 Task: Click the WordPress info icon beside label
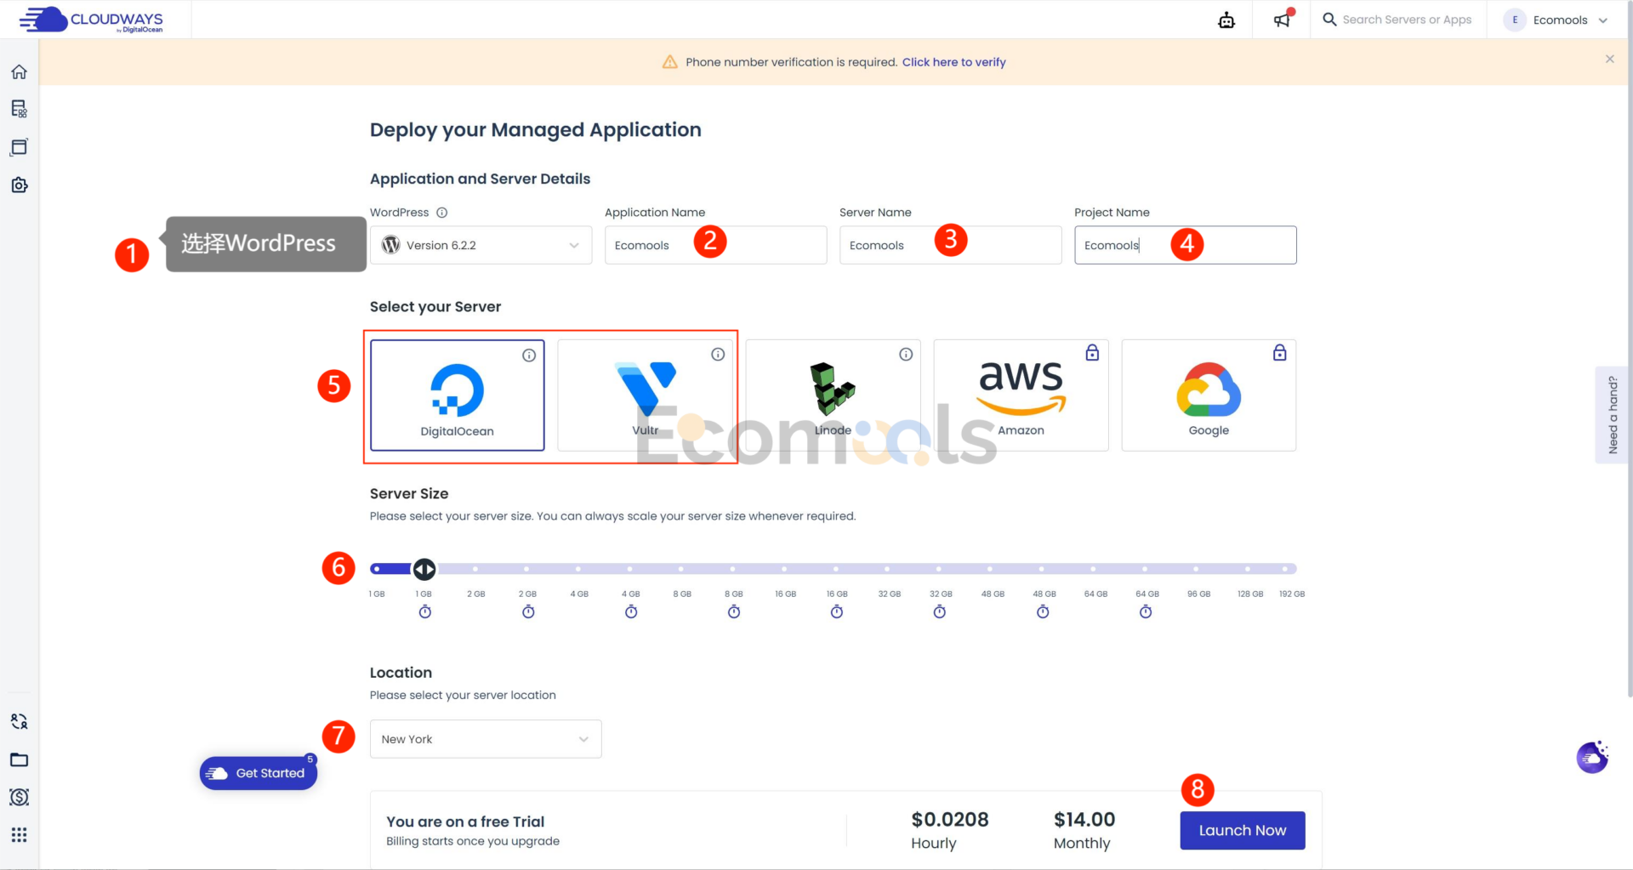441,213
